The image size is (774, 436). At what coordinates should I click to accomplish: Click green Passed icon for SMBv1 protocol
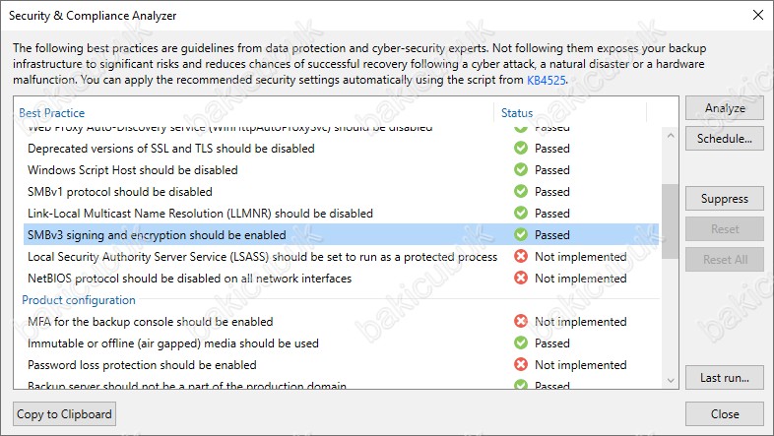point(521,191)
